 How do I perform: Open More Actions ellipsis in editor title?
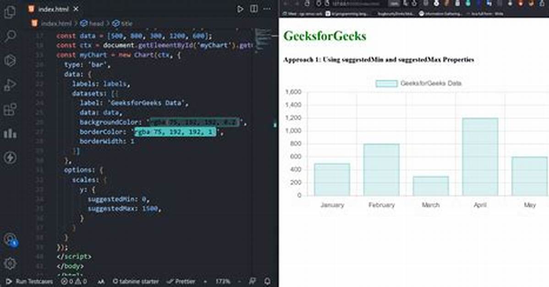(x=267, y=9)
